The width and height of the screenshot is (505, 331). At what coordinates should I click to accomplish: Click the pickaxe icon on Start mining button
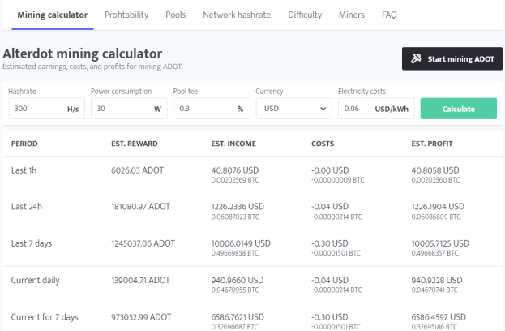coord(416,58)
